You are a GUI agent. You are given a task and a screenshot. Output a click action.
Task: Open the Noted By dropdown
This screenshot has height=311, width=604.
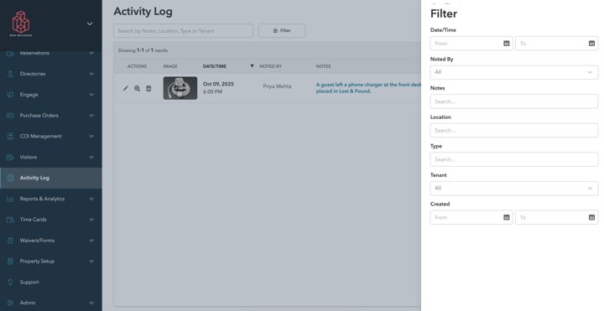pos(514,72)
